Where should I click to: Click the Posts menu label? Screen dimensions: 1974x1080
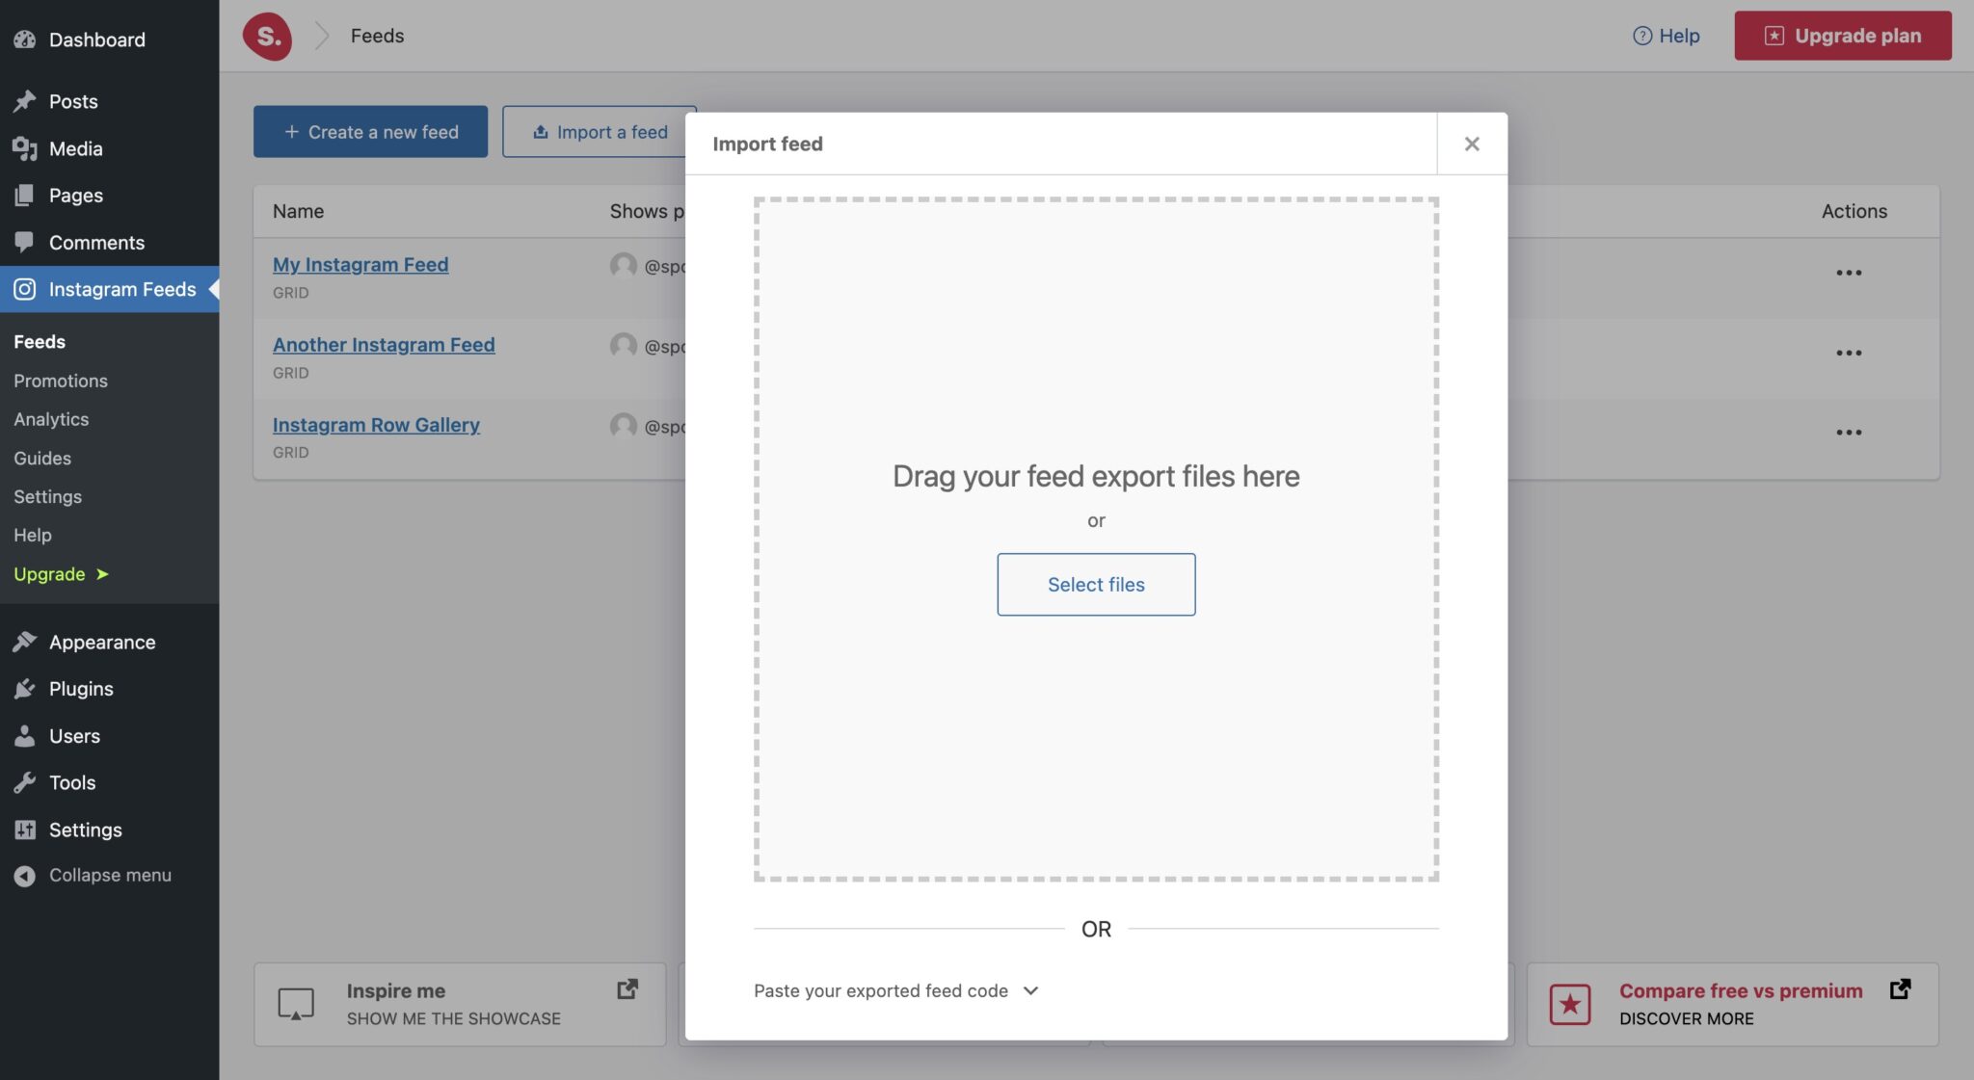[x=73, y=101]
